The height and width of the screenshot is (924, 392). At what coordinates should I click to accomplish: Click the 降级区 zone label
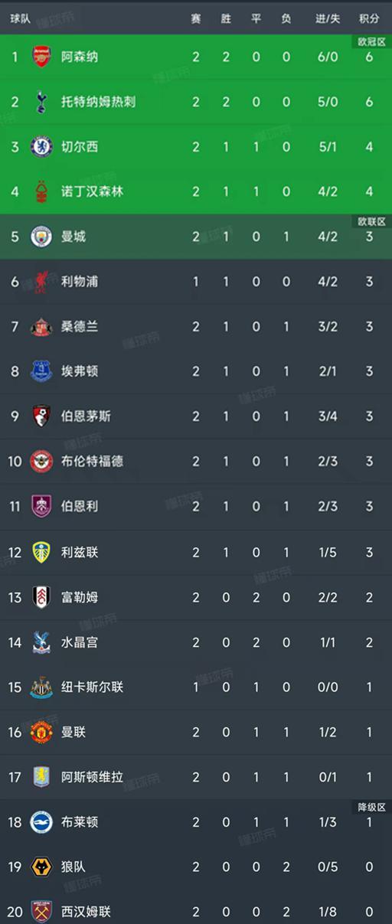(371, 807)
